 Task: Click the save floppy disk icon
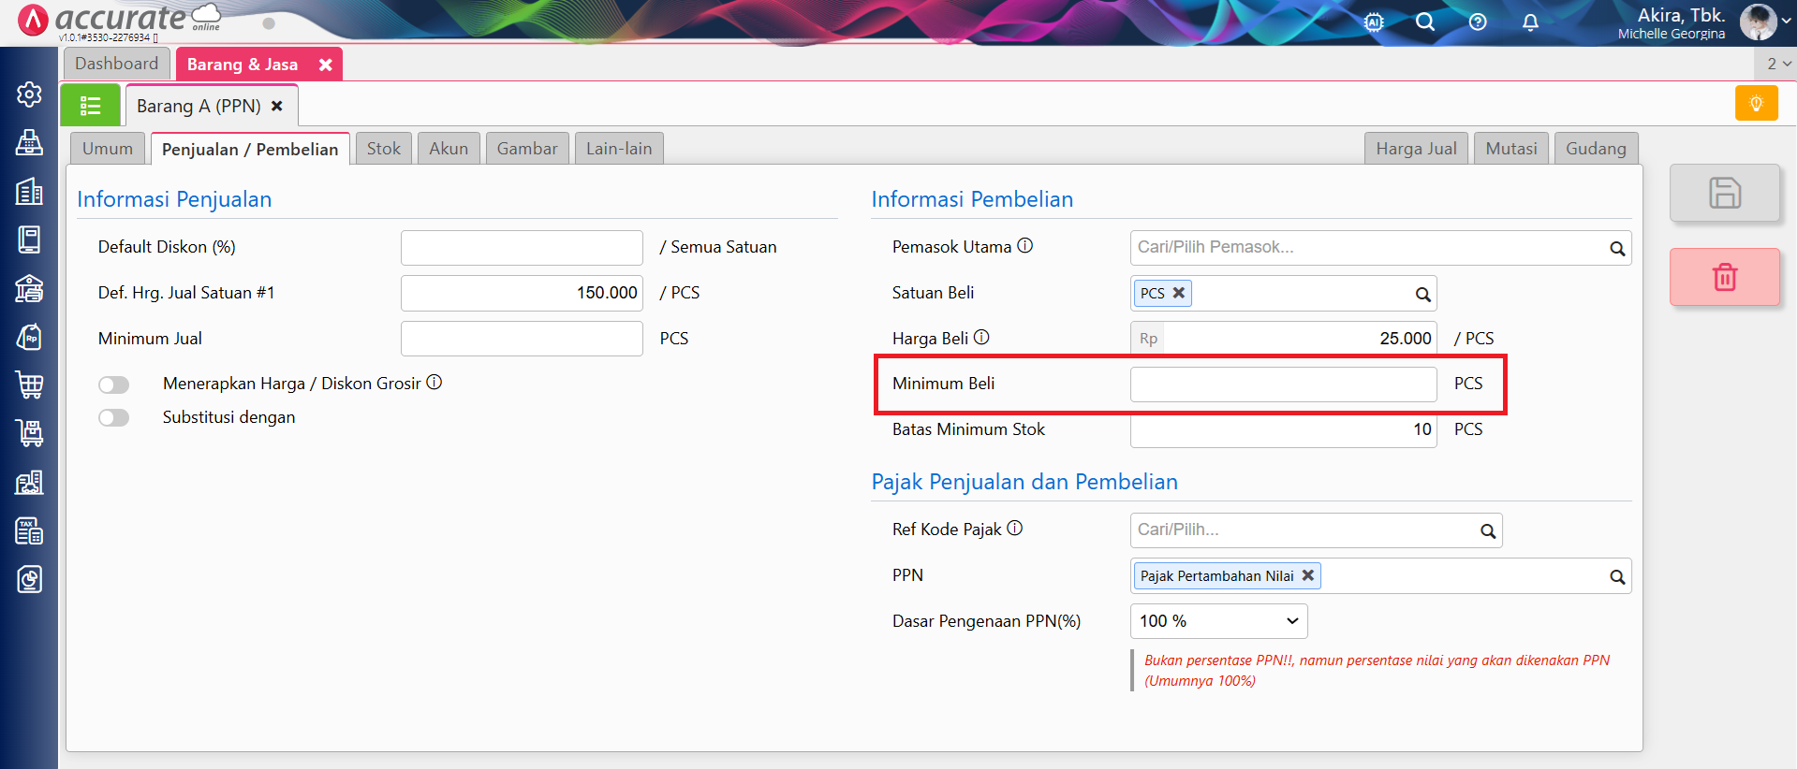pyautogui.click(x=1724, y=193)
